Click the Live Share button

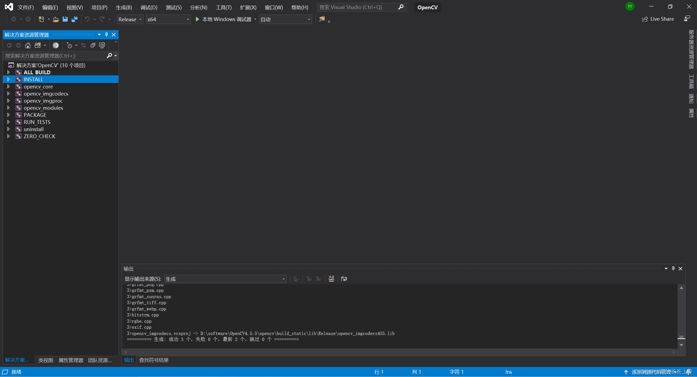tap(658, 19)
